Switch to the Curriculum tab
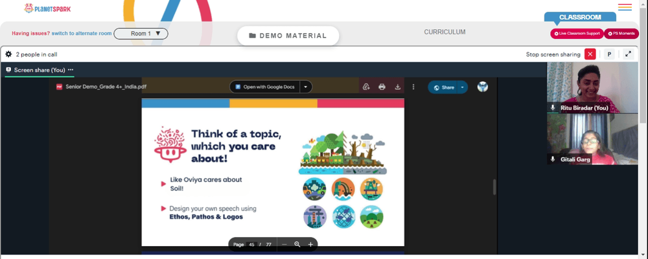The height and width of the screenshot is (259, 648). click(x=445, y=32)
